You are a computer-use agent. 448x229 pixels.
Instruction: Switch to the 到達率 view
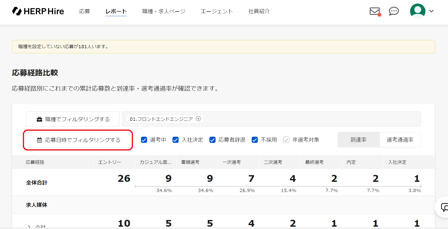pyautogui.click(x=359, y=140)
